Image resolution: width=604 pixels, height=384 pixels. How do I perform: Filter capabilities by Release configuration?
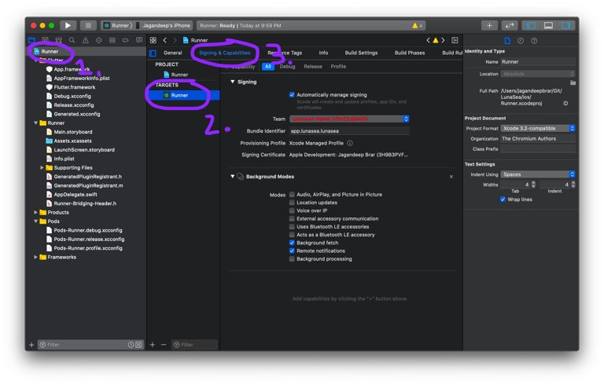[313, 67]
